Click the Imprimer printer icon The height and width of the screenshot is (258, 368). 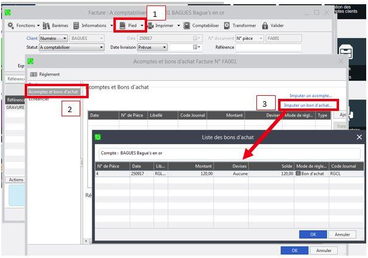coord(151,26)
